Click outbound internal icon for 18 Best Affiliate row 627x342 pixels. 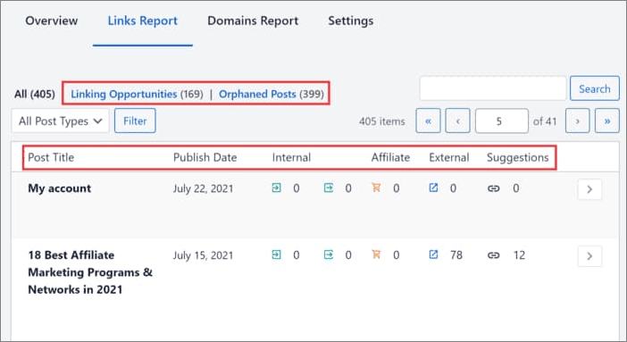coord(329,254)
